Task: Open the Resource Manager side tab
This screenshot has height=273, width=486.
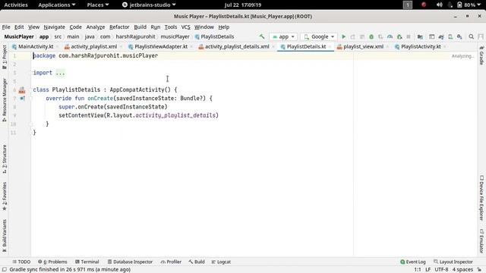Action: coord(5,100)
